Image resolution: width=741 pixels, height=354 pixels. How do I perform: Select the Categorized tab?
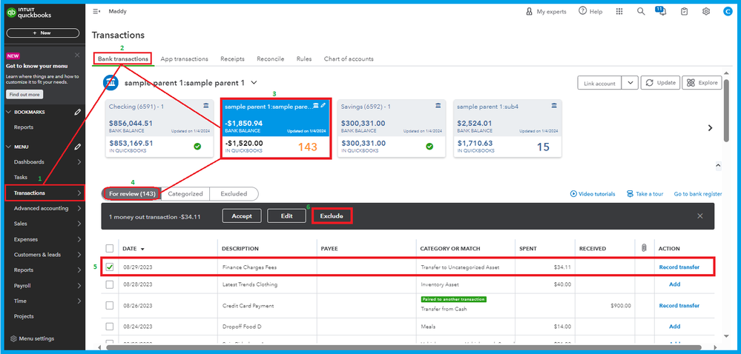pos(185,193)
